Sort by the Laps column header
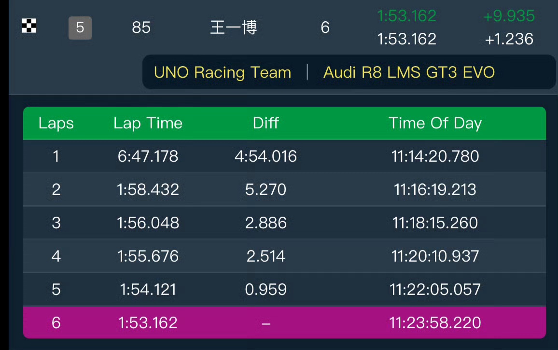Screen dimensions: 558x350 (x=56, y=123)
